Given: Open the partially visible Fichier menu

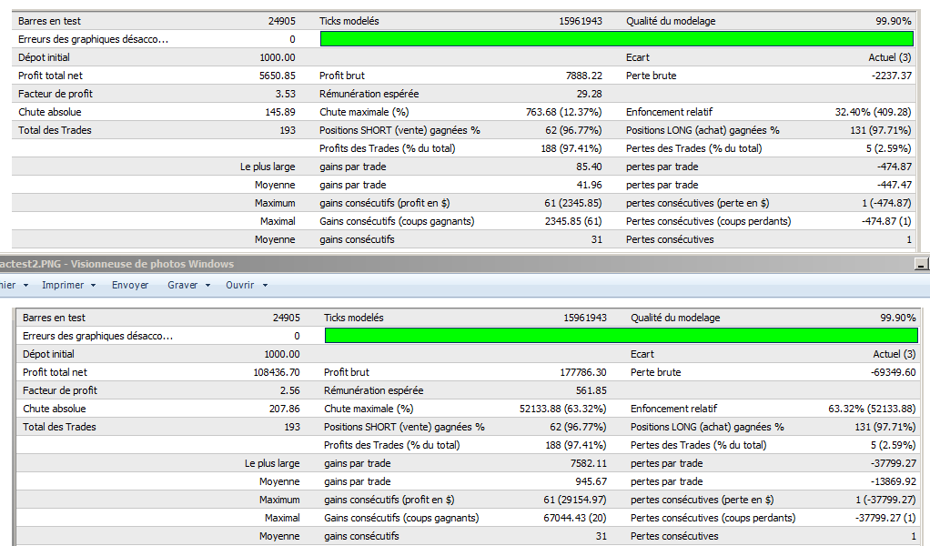Looking at the screenshot, I should [x=11, y=285].
